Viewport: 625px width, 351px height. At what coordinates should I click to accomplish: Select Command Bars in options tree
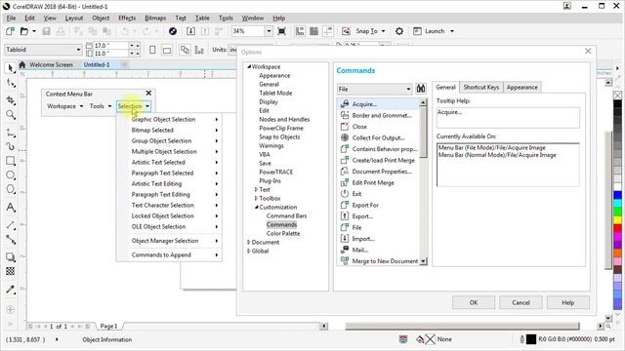[286, 215]
